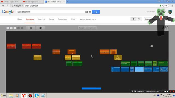Expand the Ещё more dropdown
Screen dimensions: 175x98
coord(74,19)
